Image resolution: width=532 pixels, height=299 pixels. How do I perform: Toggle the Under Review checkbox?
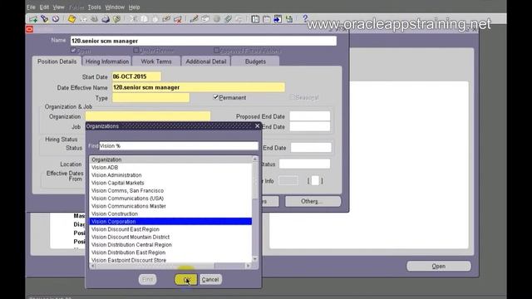[x=136, y=51]
